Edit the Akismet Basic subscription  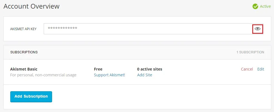(261, 69)
